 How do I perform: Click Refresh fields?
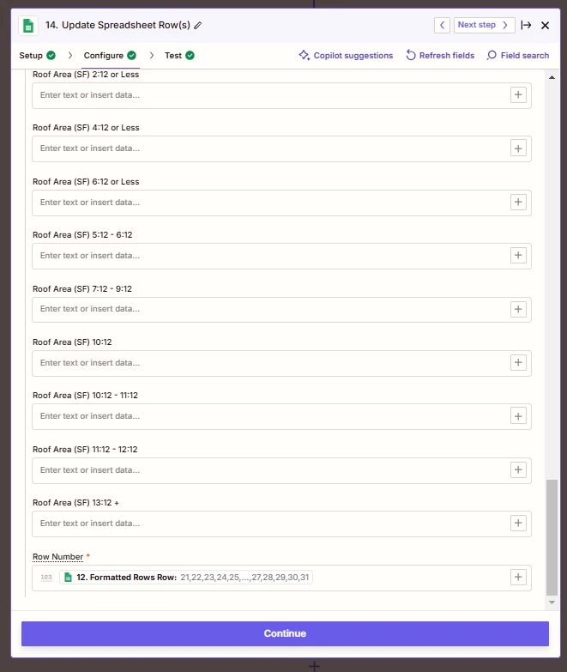click(440, 55)
